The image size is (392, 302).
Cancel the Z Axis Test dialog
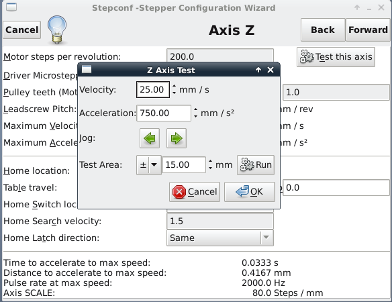pyautogui.click(x=195, y=192)
